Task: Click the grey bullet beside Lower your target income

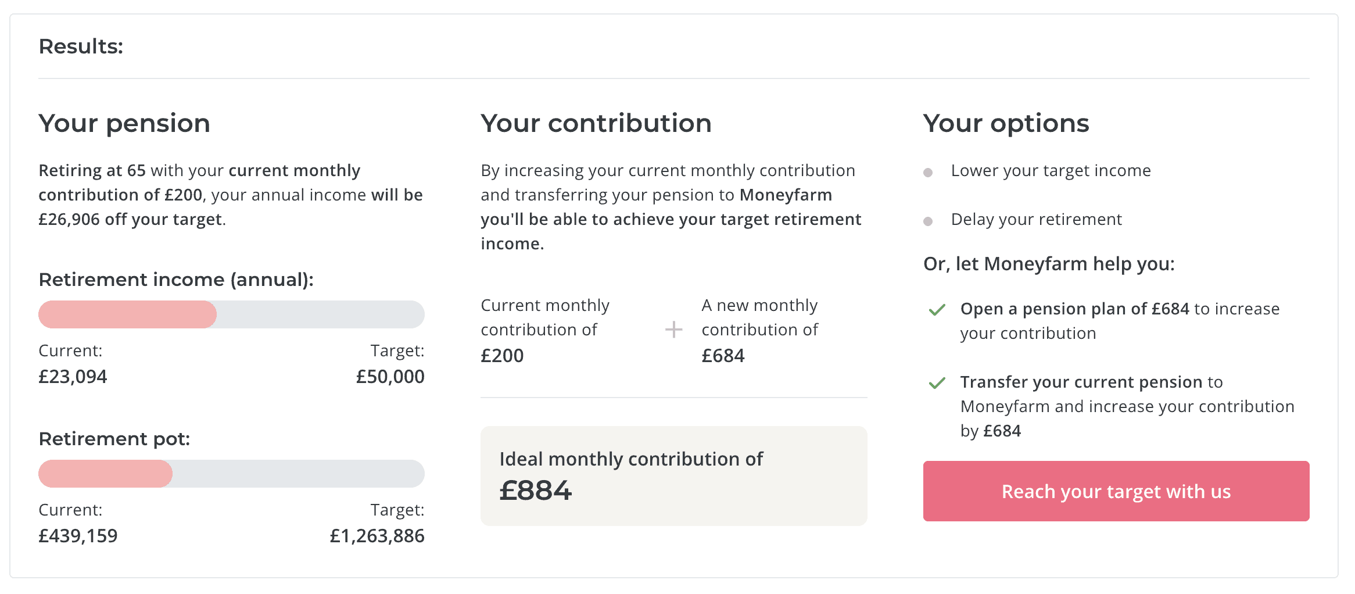Action: coord(929,171)
